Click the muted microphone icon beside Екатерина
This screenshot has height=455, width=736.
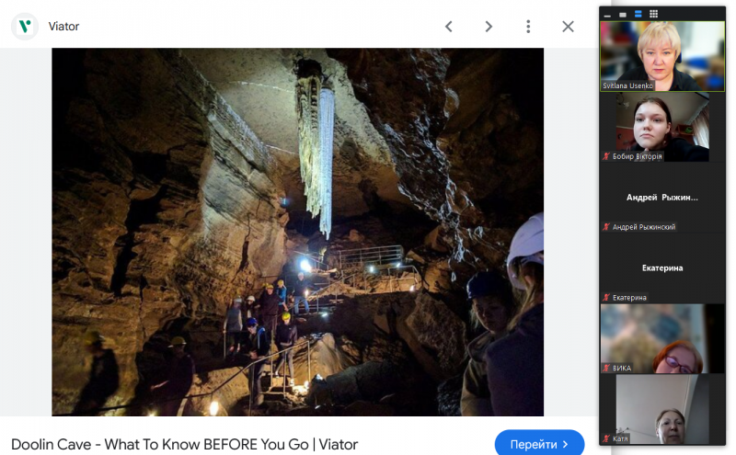[606, 298]
